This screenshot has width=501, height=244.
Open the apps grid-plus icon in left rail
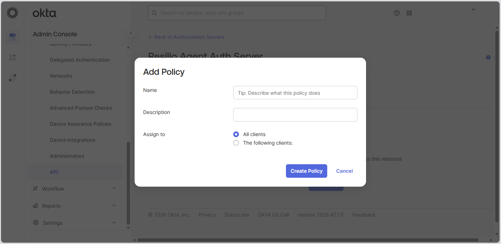tap(12, 57)
